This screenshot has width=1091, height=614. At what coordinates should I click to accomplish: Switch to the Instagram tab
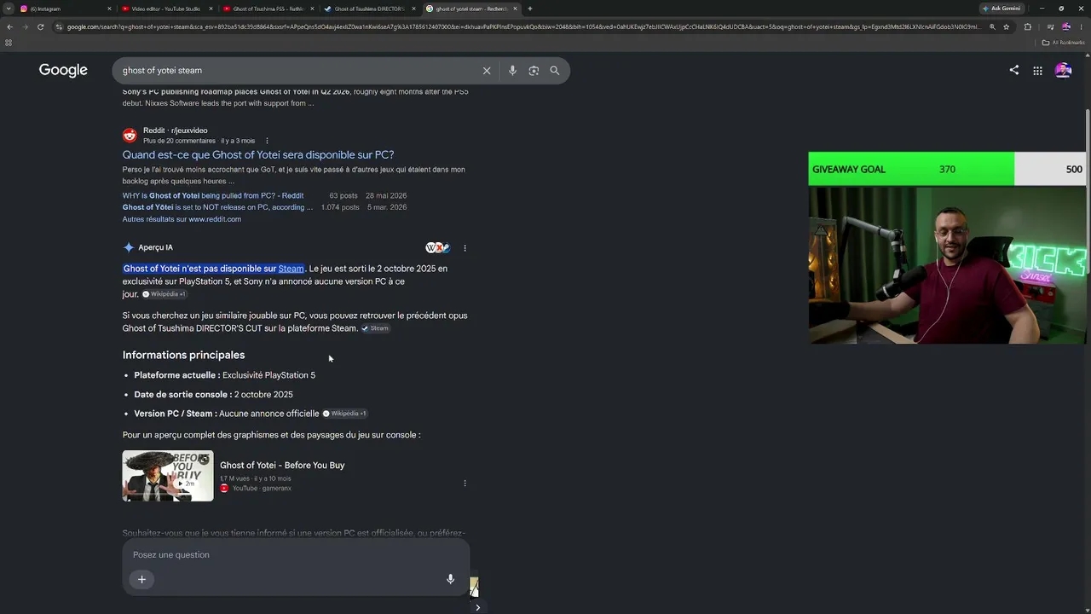coord(66,9)
